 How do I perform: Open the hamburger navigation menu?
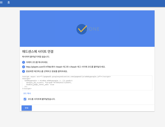[x=1, y=2]
